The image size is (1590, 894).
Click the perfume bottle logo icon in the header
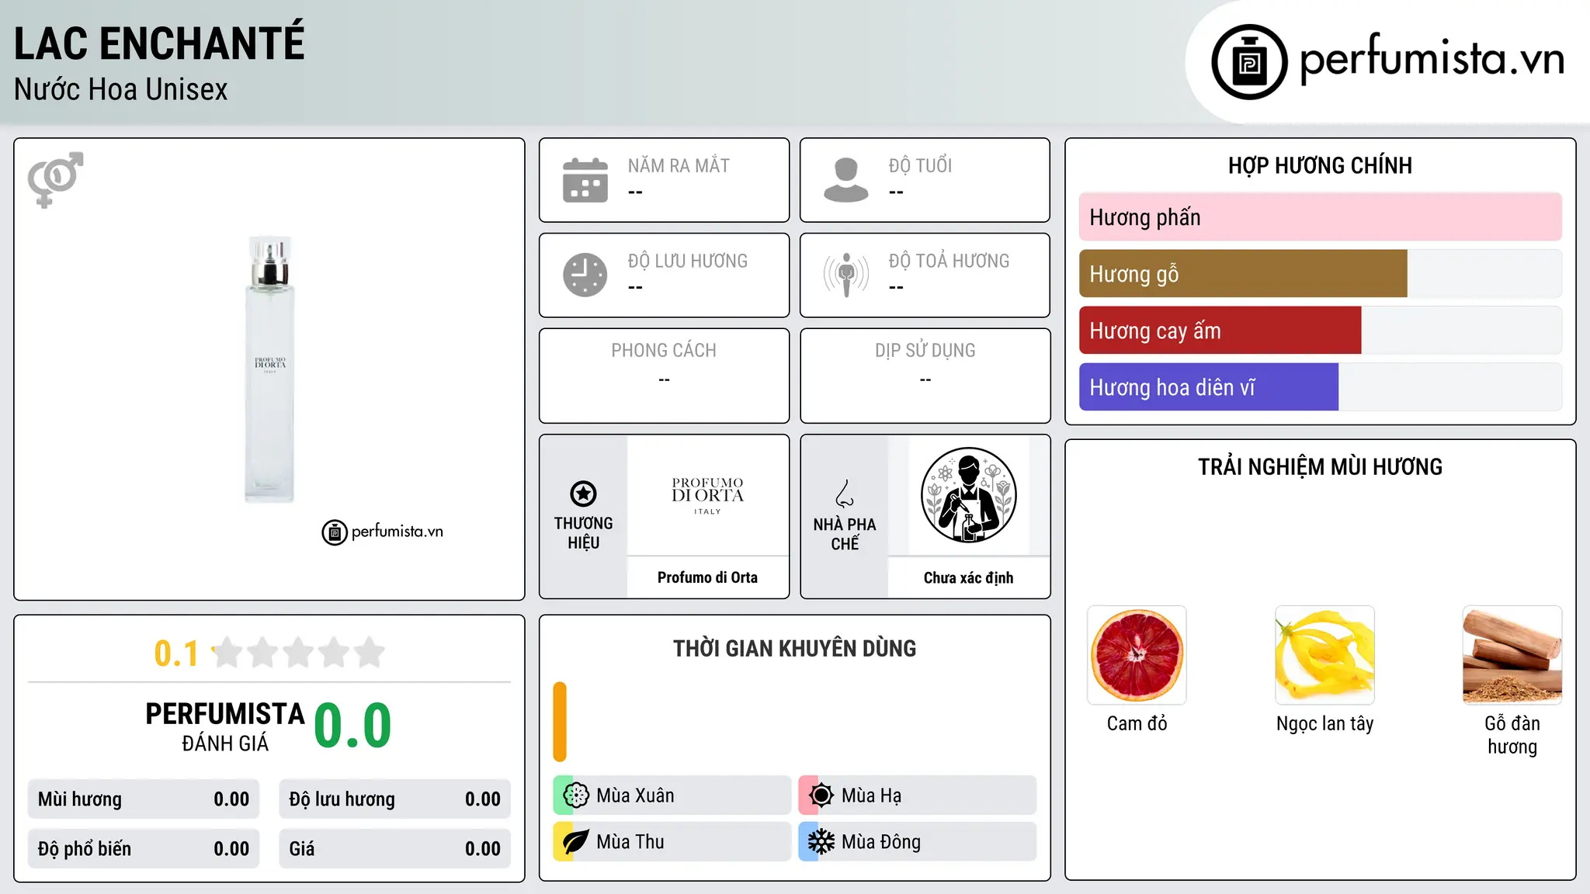pyautogui.click(x=1249, y=62)
